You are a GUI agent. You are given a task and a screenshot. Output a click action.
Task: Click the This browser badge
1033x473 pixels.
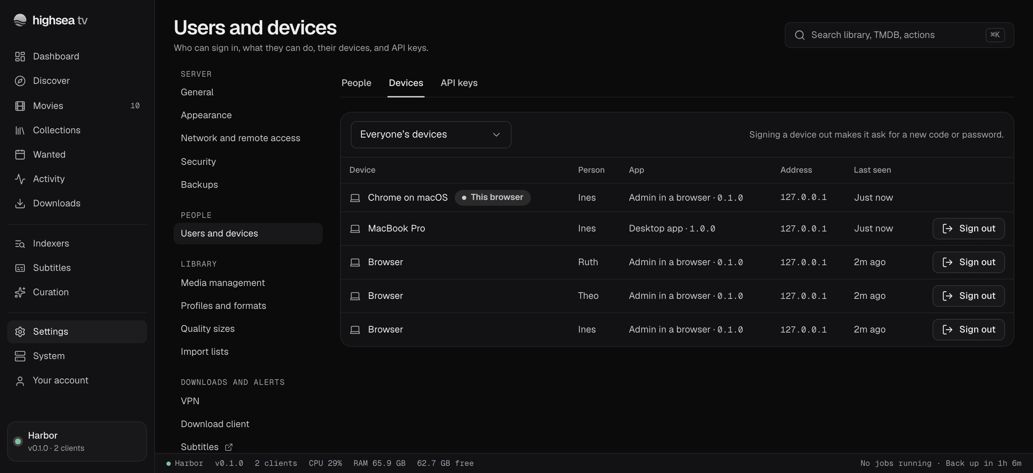(x=492, y=197)
